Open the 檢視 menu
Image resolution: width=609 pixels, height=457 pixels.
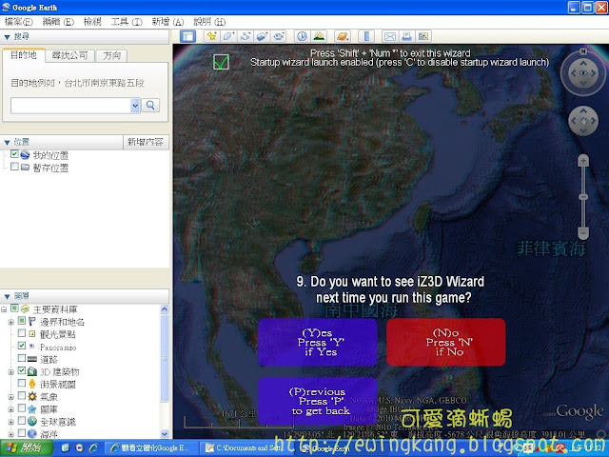tap(92, 22)
